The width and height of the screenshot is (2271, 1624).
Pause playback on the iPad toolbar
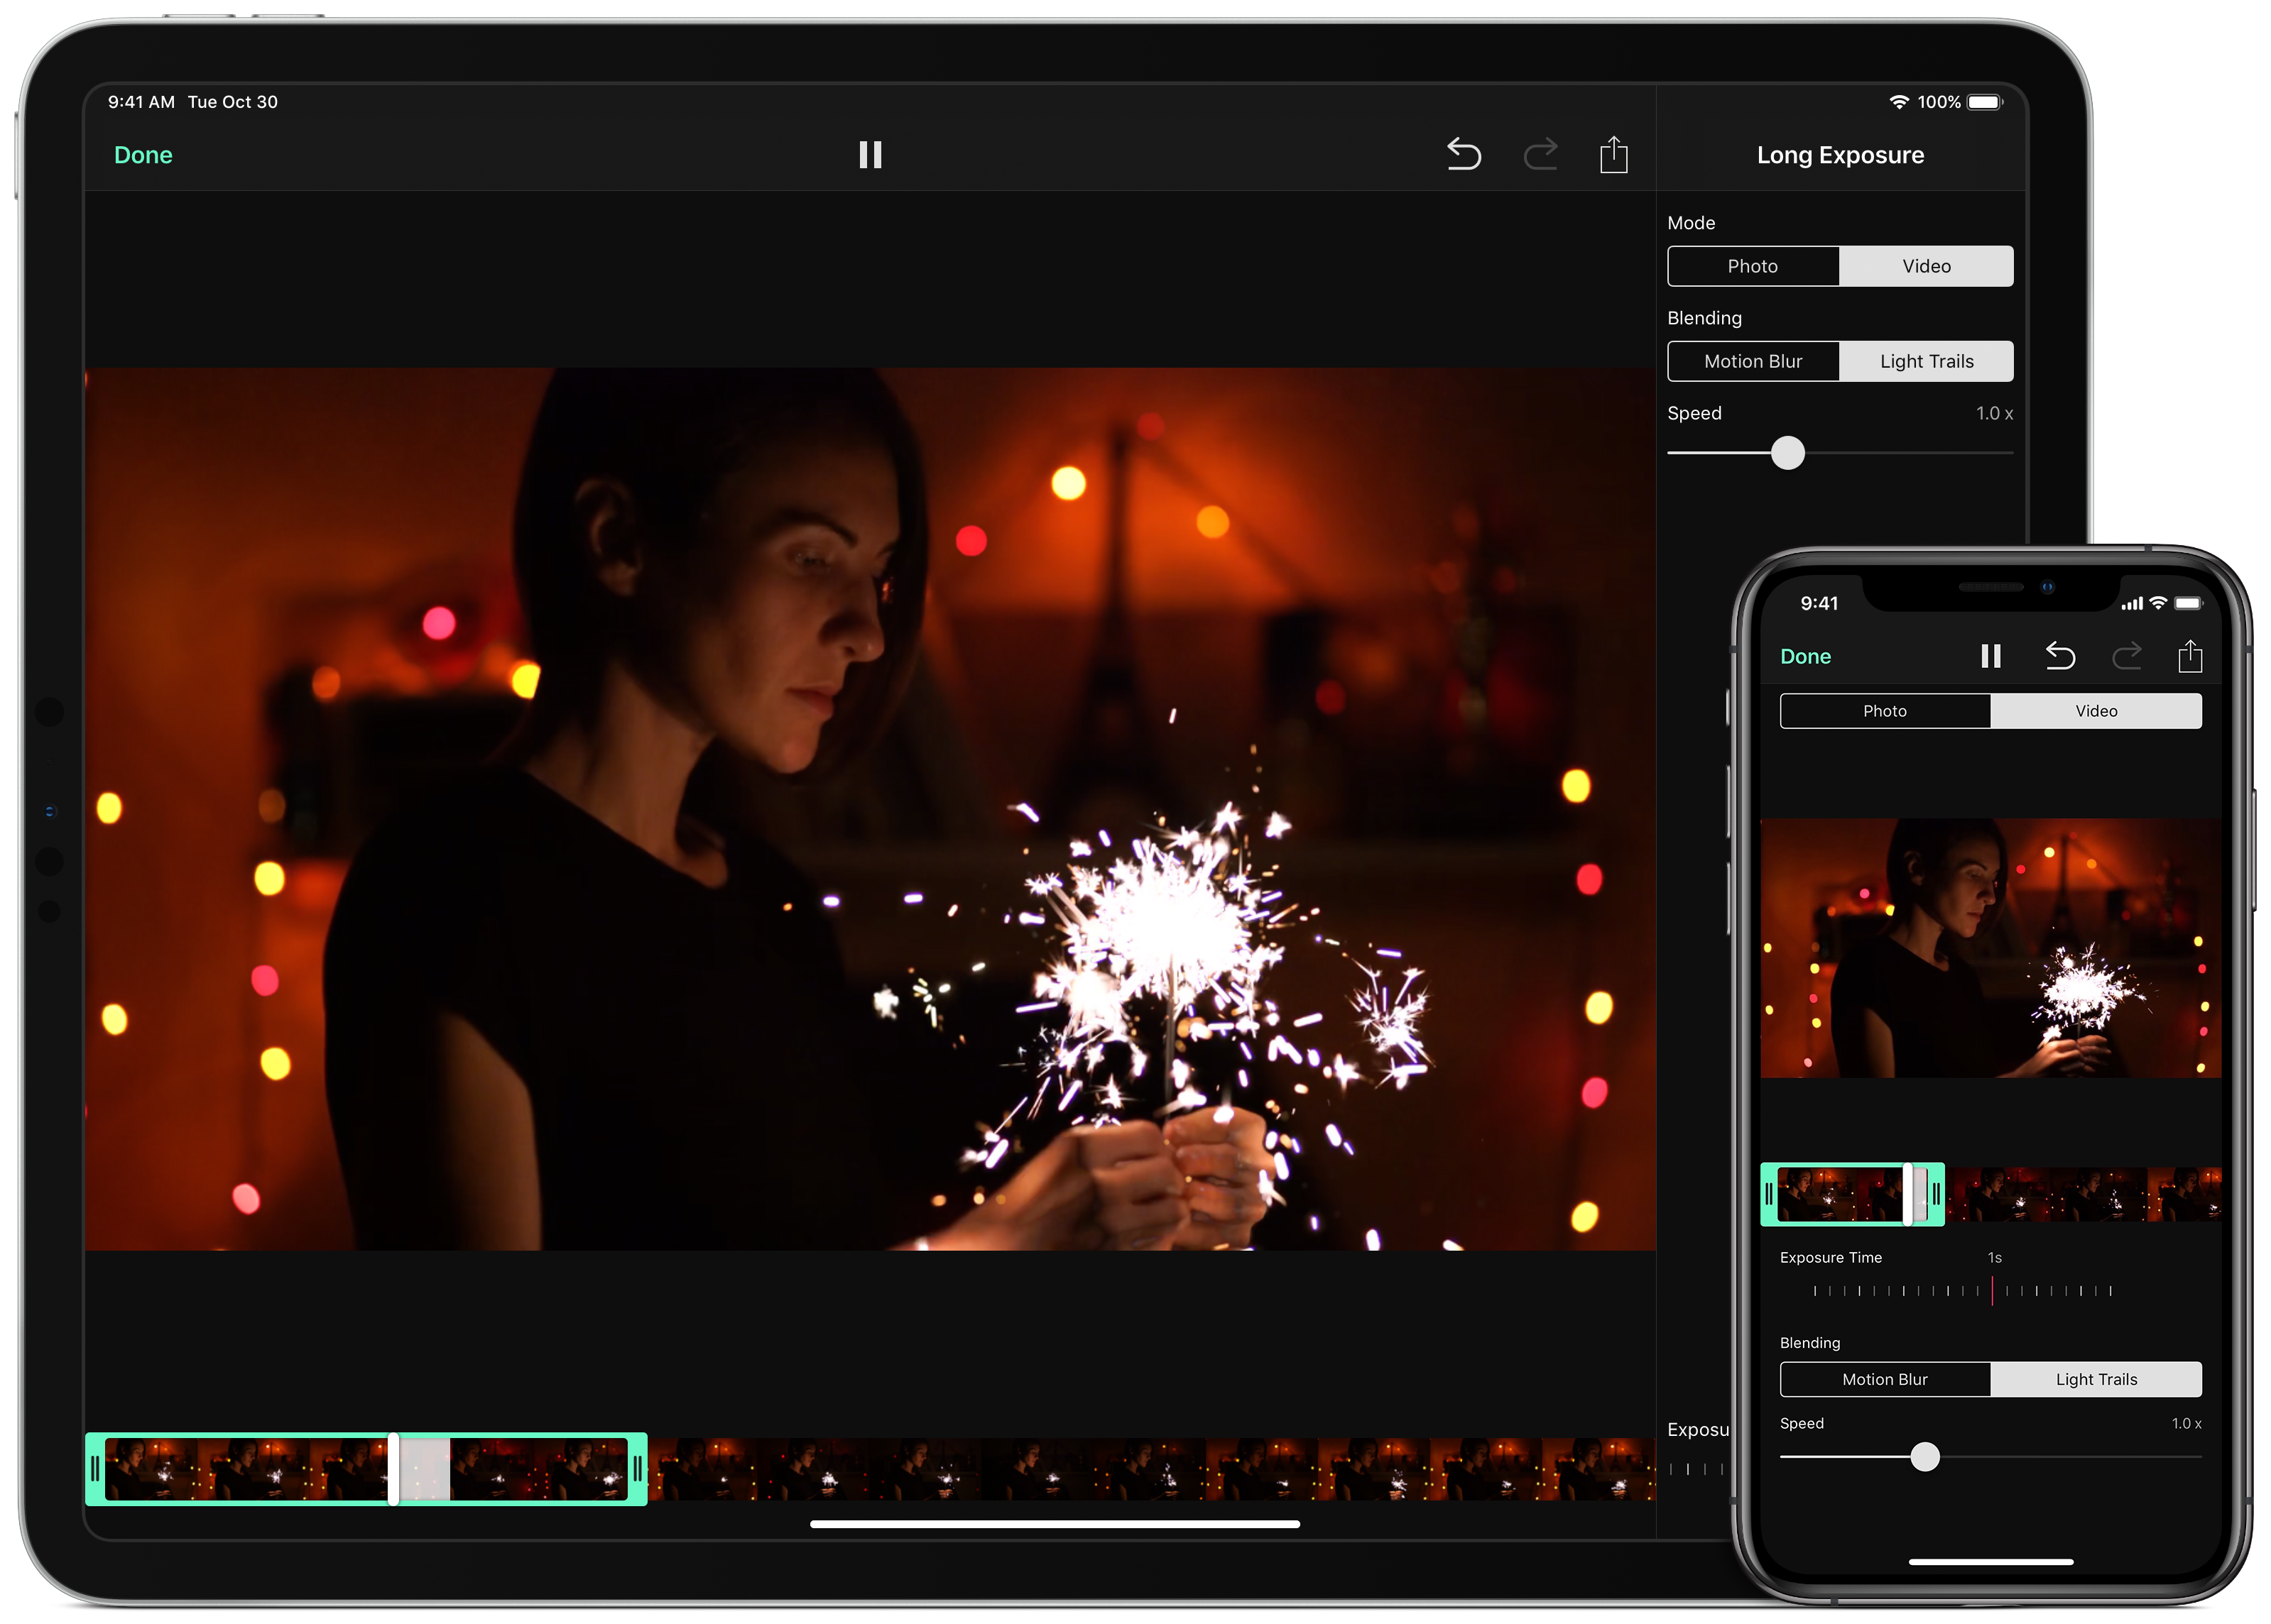point(869,155)
